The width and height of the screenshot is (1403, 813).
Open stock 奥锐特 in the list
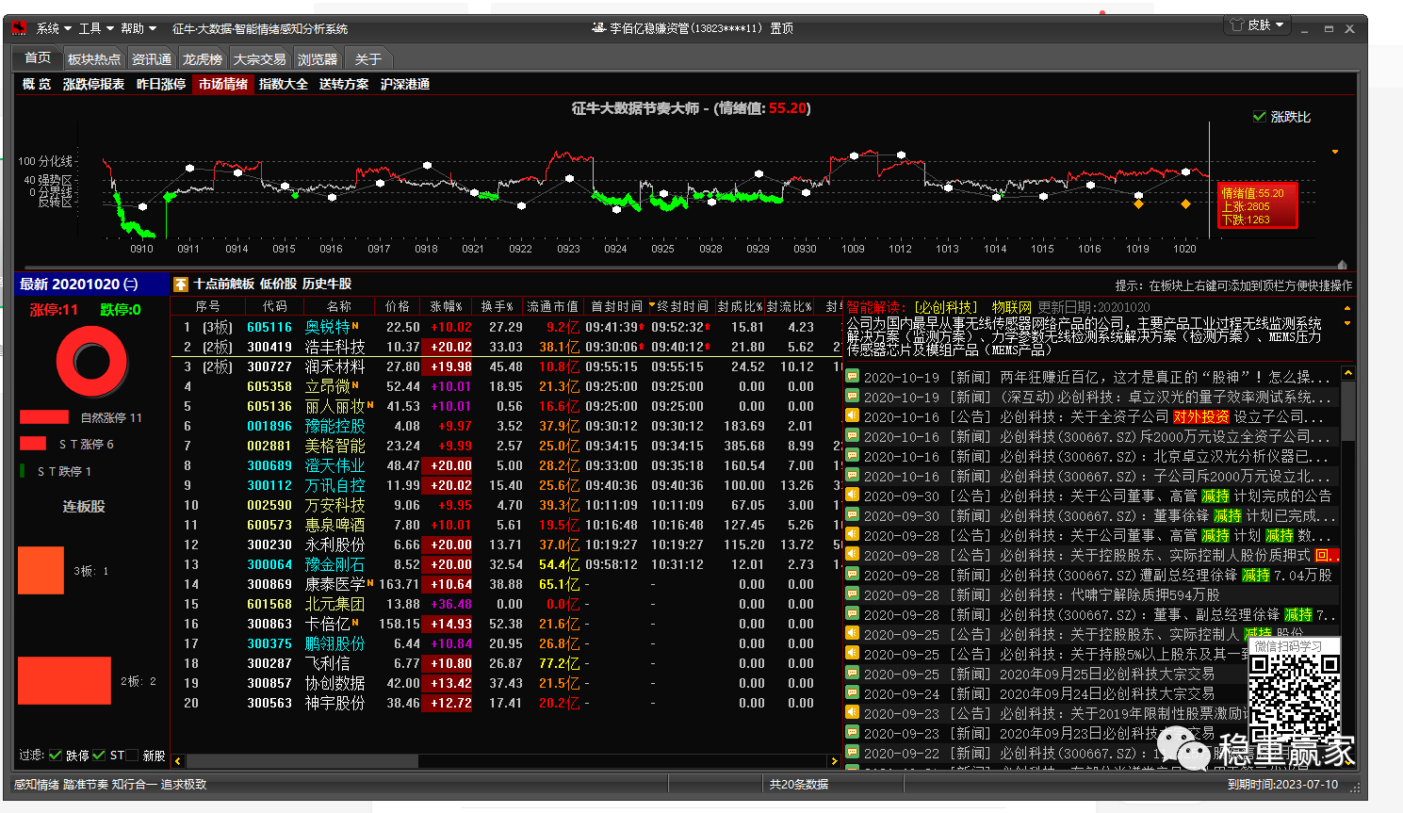326,327
